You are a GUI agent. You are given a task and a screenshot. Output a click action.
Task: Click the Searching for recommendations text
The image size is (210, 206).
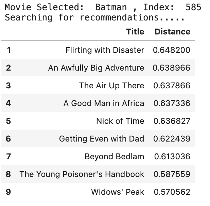pos(94,17)
